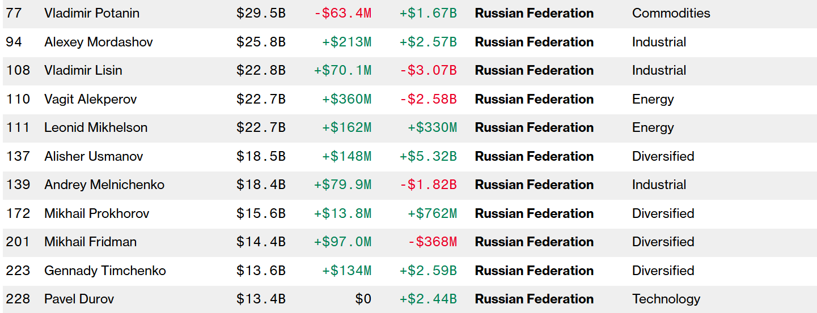
Task: Open Vladimir Potanin's profile link
Action: click(x=92, y=13)
